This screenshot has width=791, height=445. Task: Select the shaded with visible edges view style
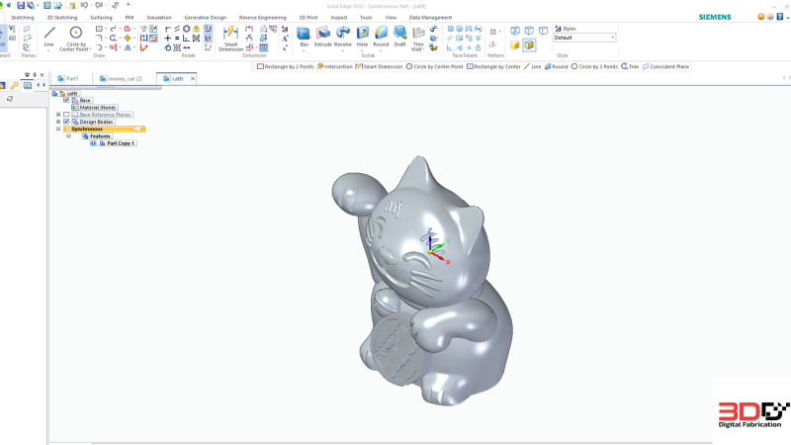(x=529, y=44)
